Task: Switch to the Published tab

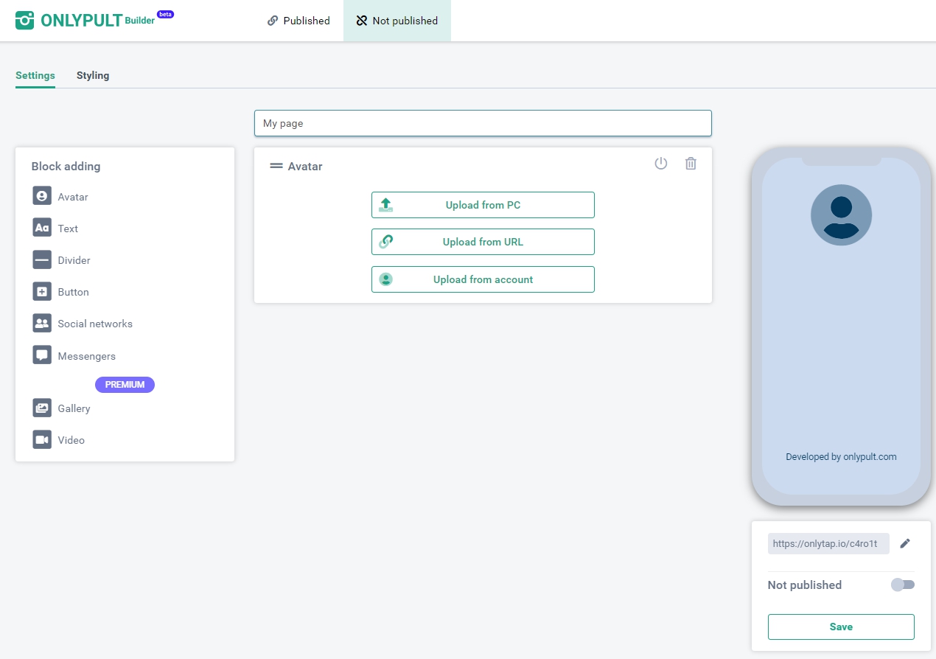Action: point(298,21)
